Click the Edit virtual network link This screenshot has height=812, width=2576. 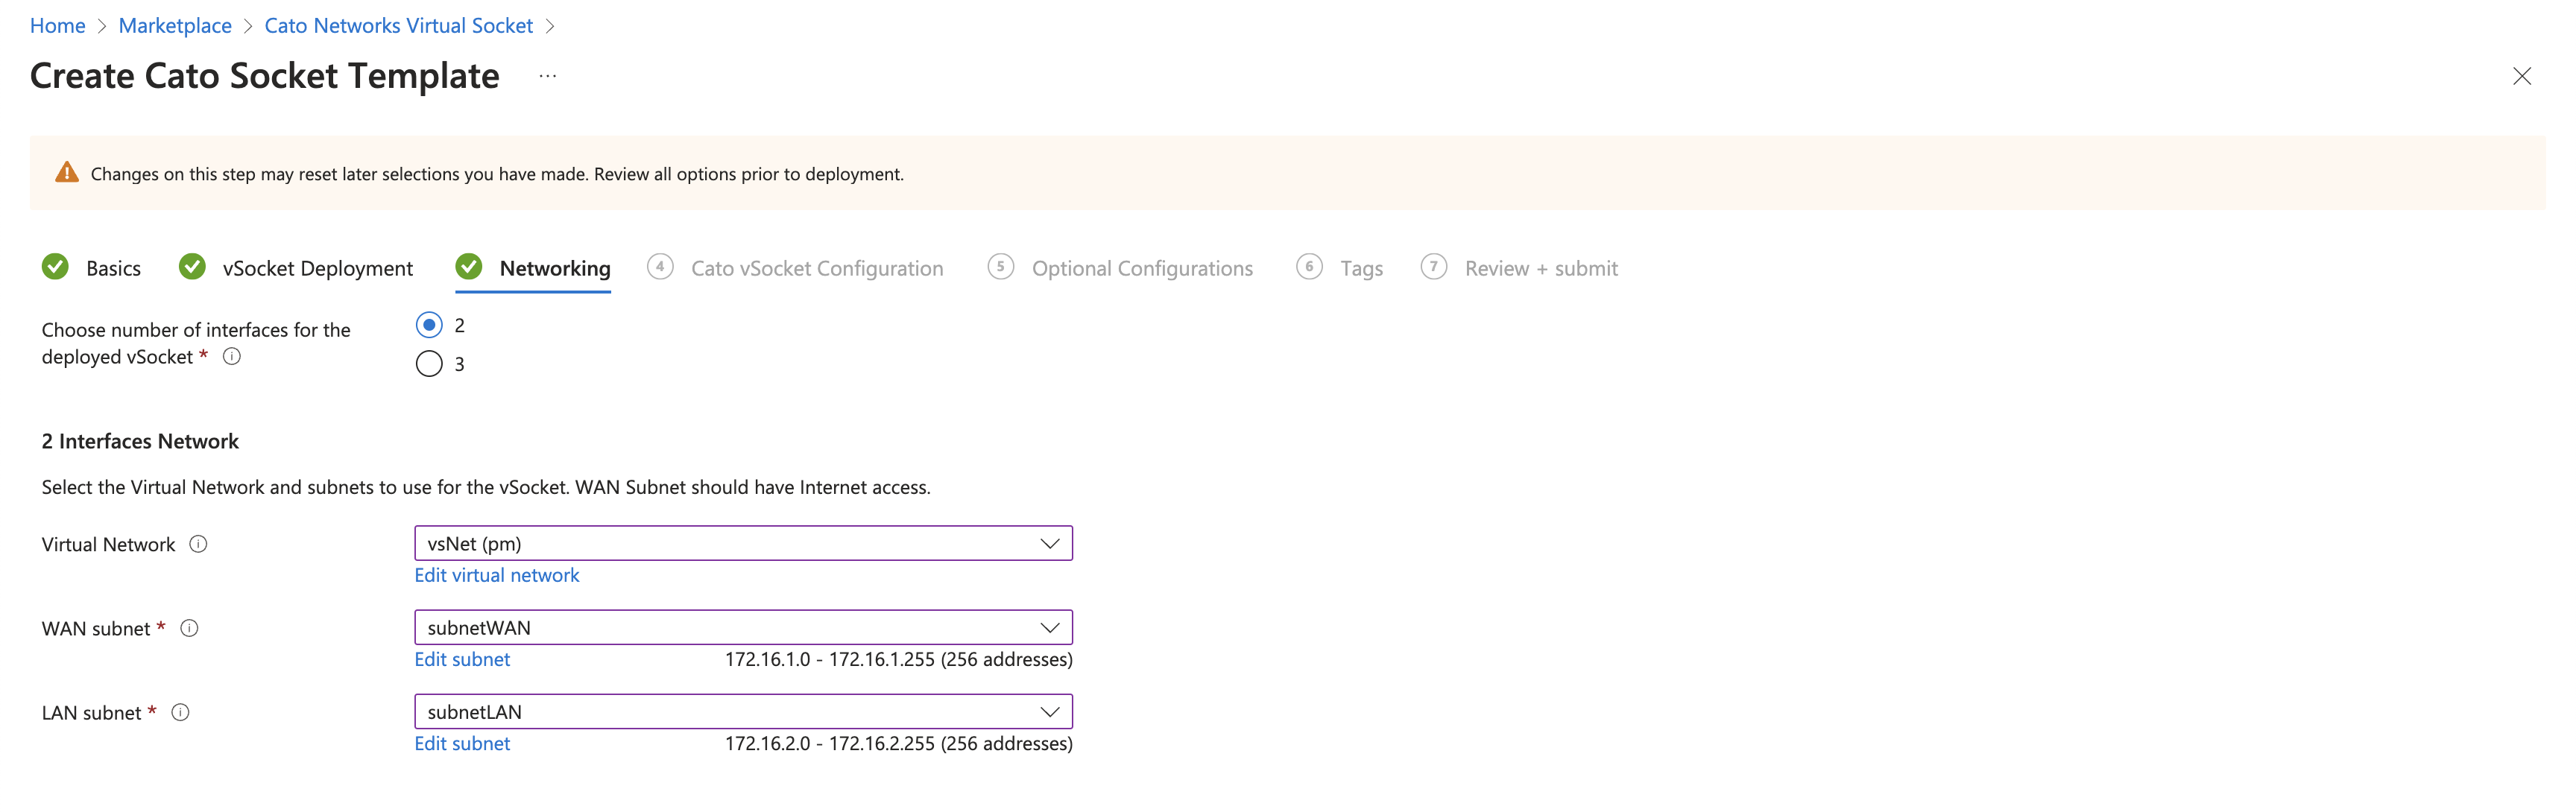pyautogui.click(x=497, y=575)
